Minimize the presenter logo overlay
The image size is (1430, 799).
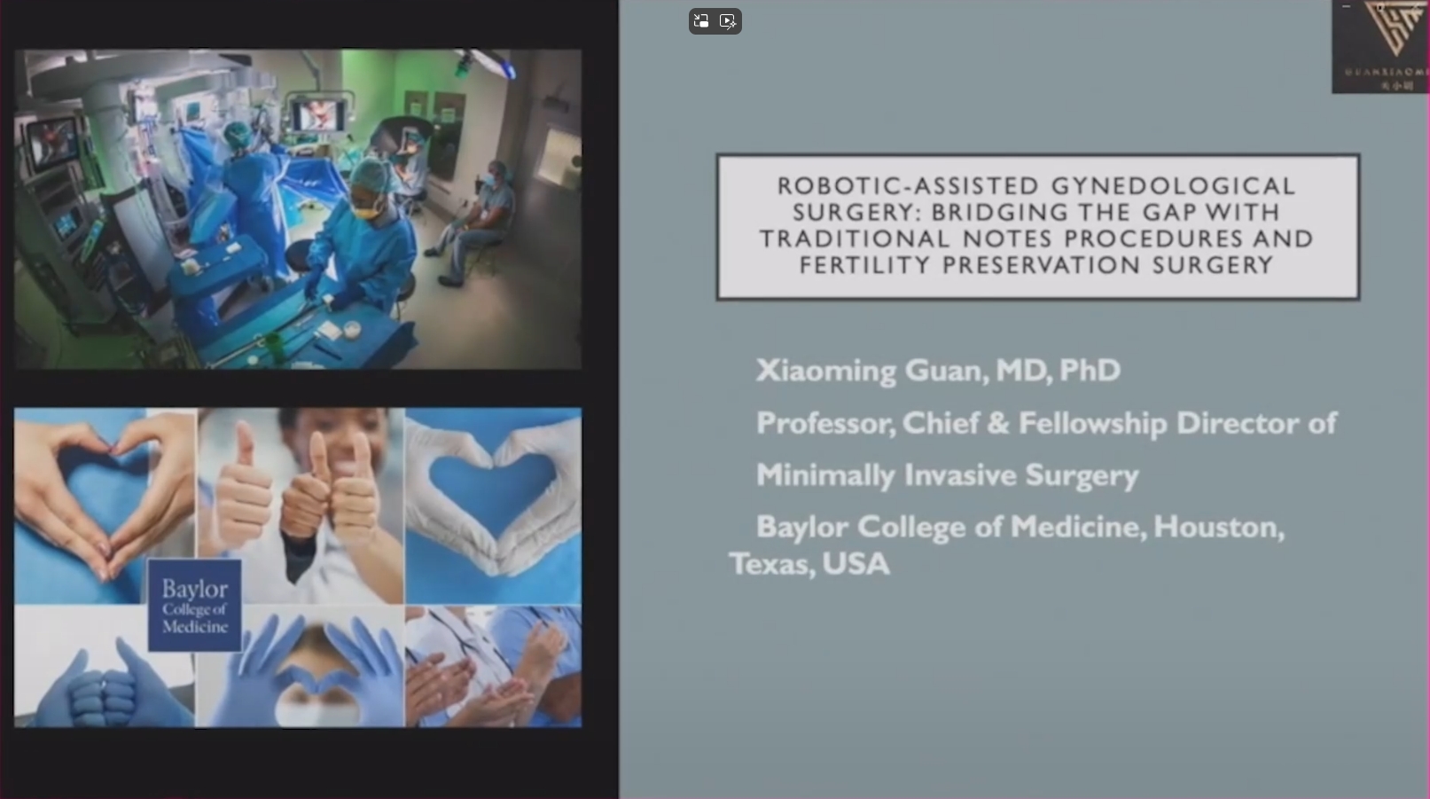tap(1346, 7)
